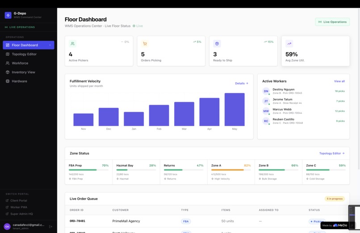Click the '18 picks' value
The image size is (360, 233).
tap(339, 91)
